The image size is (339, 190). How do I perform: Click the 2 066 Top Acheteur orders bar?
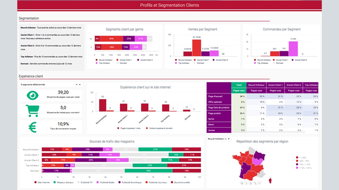(293, 49)
